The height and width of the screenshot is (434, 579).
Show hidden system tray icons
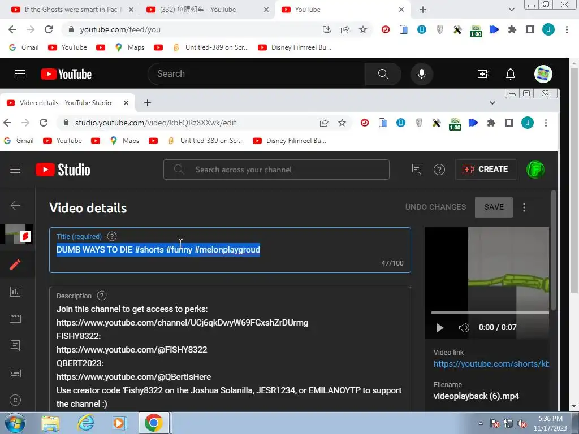click(481, 423)
